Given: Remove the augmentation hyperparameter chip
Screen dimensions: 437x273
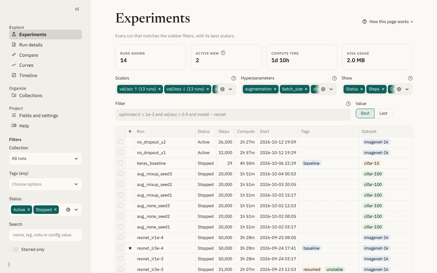Looking at the screenshot, I should point(275,89).
